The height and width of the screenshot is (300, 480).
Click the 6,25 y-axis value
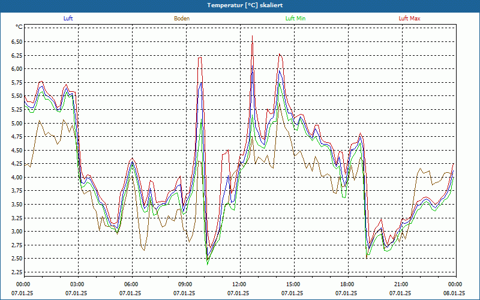pyautogui.click(x=17, y=55)
